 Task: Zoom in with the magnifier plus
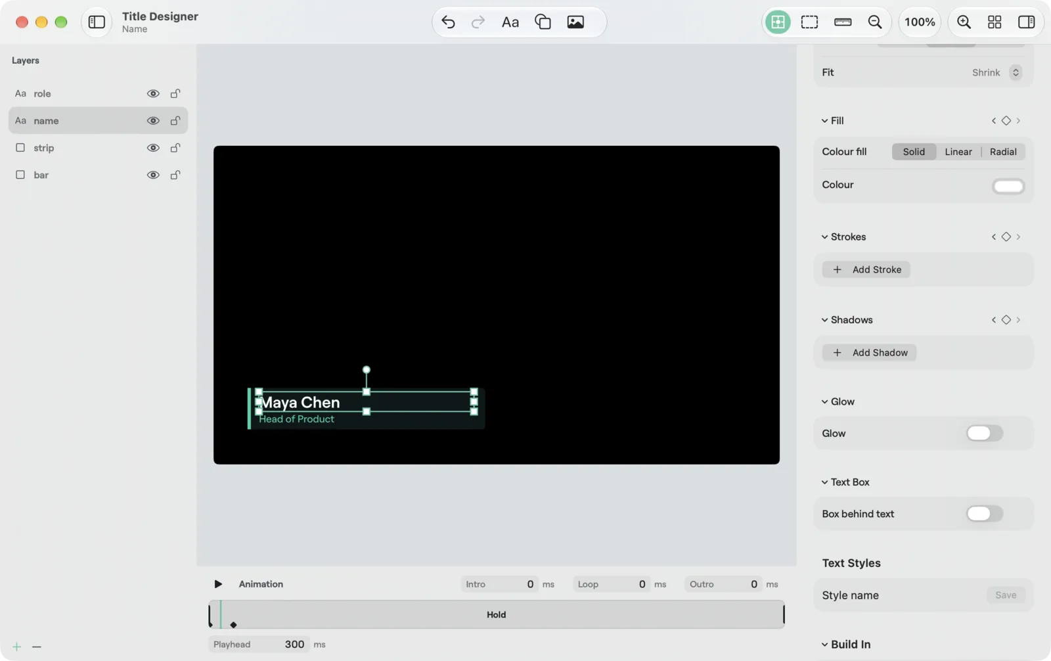(964, 22)
